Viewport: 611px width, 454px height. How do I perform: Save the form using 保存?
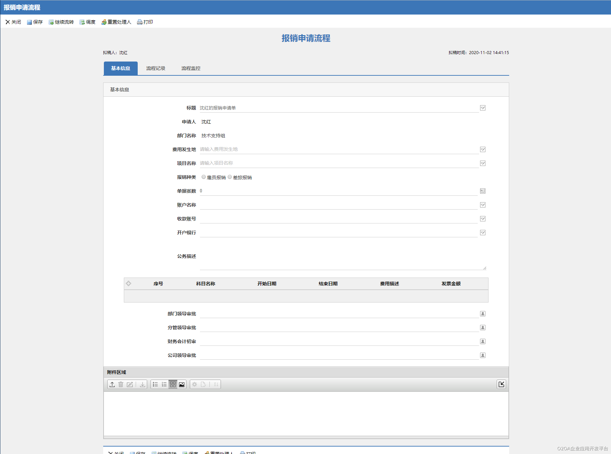click(35, 22)
